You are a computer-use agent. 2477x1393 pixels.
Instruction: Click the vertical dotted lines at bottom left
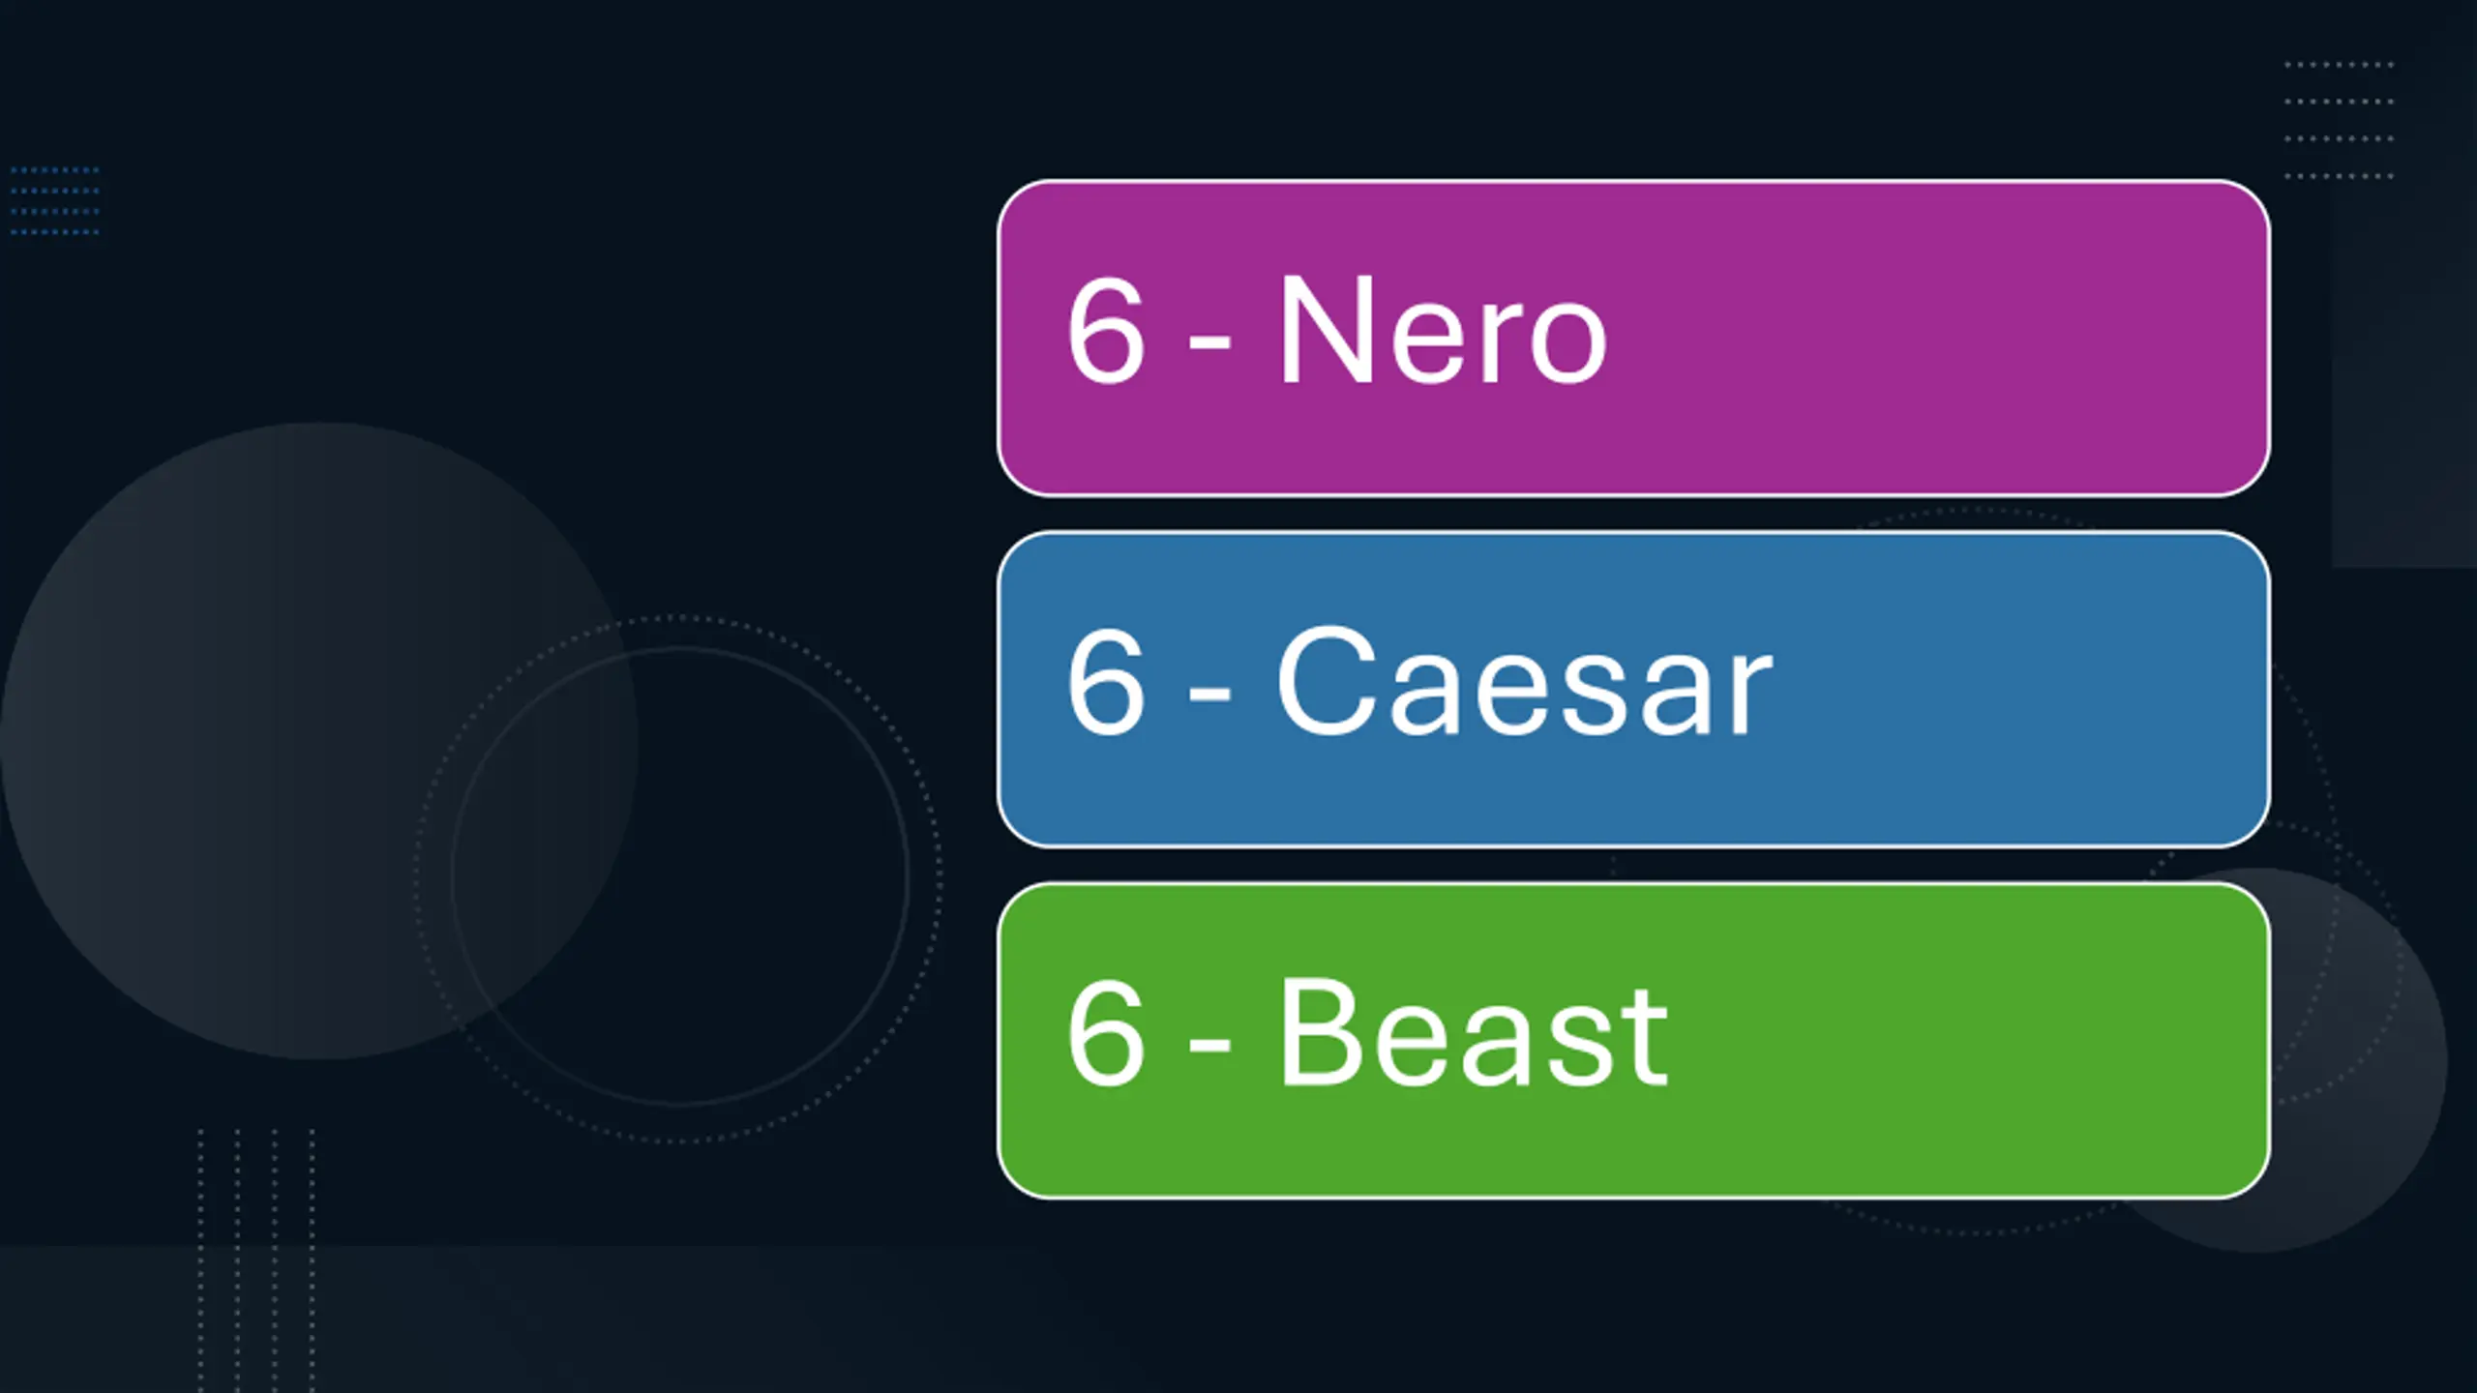(256, 1258)
